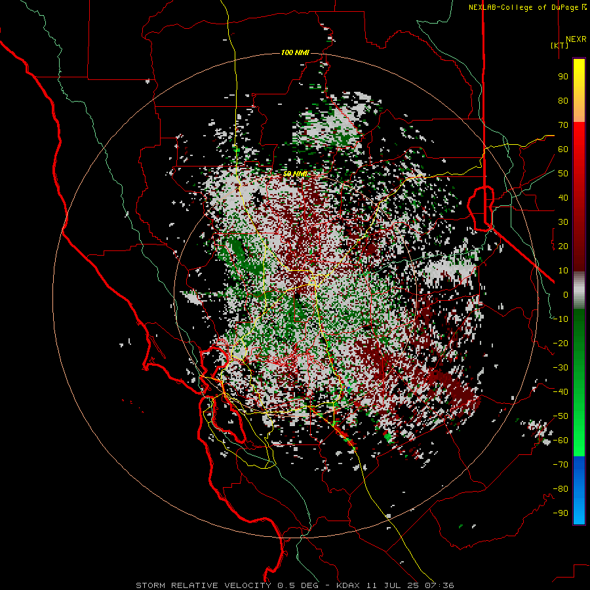Click the 50 value on the velocity scale

coord(563,174)
